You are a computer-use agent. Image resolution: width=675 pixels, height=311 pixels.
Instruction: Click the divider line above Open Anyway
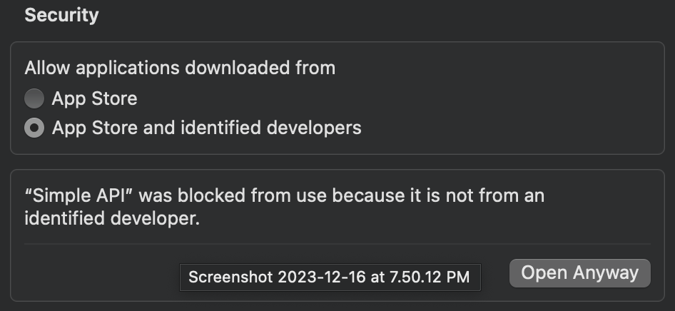[x=337, y=244]
